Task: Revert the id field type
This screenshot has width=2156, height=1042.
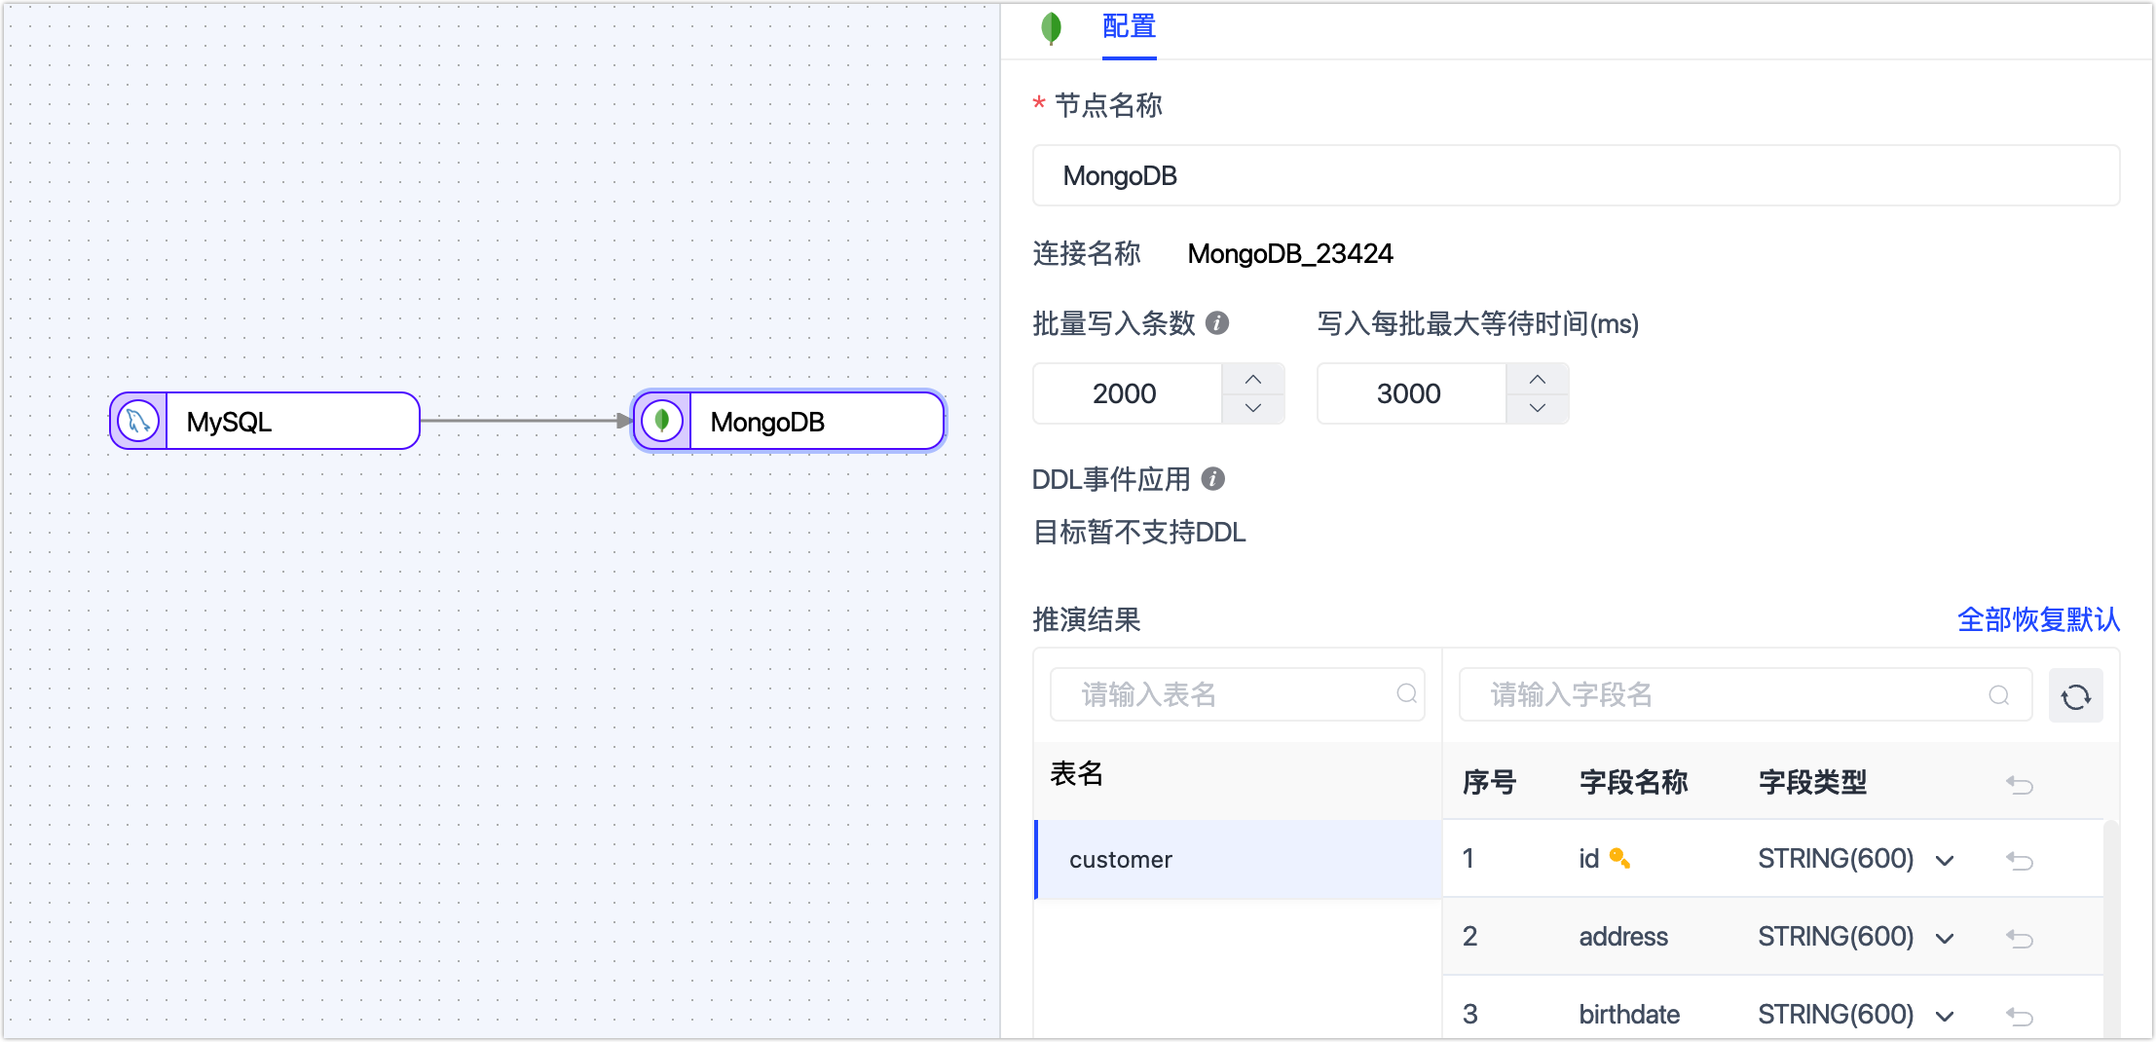Action: click(x=2020, y=860)
